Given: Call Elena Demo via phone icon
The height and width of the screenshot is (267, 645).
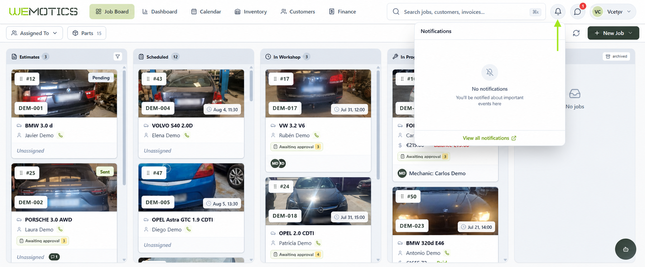Looking at the screenshot, I should click(x=187, y=135).
